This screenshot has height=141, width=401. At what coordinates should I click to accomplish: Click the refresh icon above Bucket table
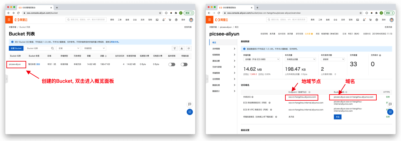tap(189, 48)
